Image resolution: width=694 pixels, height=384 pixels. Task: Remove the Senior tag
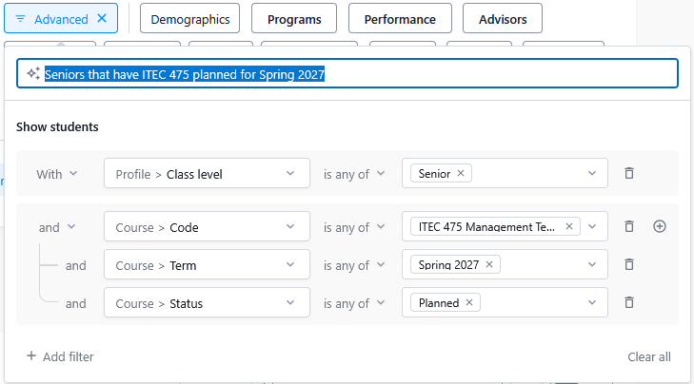coord(461,173)
